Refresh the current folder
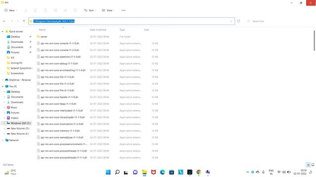316x177 pixels. (x=238, y=21)
